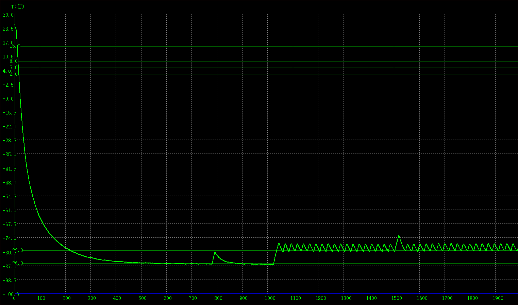Select the 2.0 threshold line label
Image resolution: width=518 pixels, height=305 pixels.
pos(14,74)
